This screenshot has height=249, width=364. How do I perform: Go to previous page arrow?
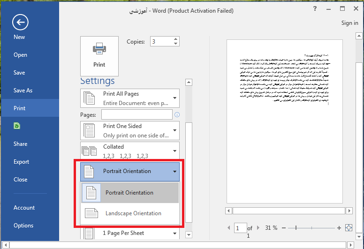(229, 228)
